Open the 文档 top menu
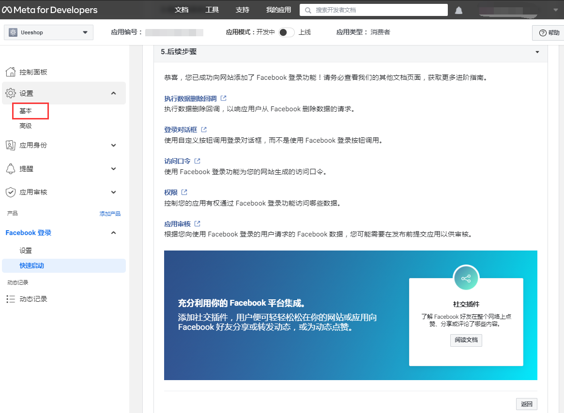The width and height of the screenshot is (564, 413). click(x=182, y=10)
